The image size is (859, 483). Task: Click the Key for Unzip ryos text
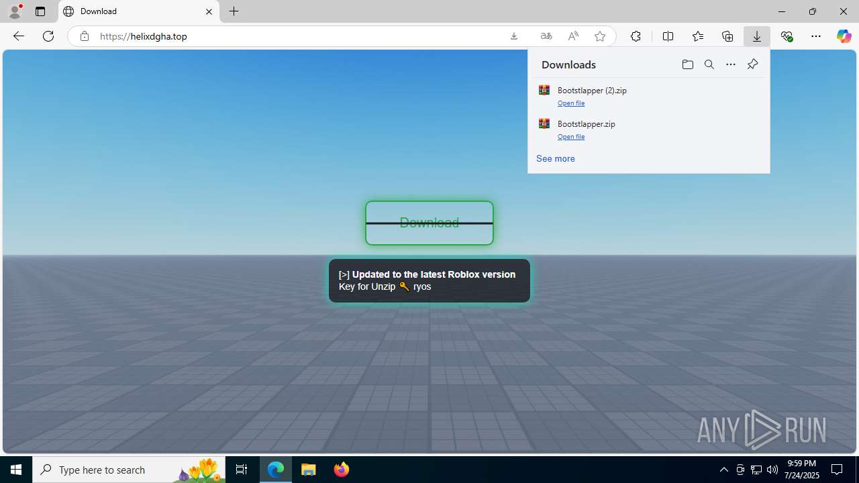385,286
